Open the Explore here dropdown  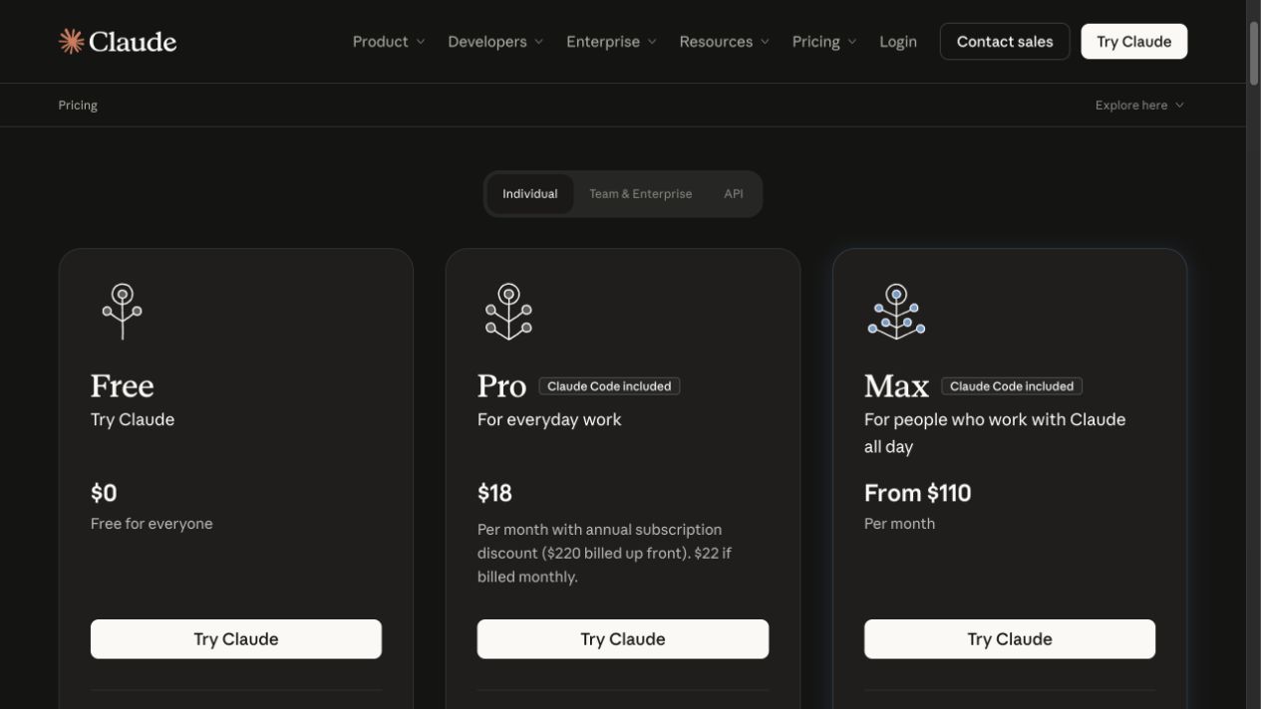coord(1139,106)
